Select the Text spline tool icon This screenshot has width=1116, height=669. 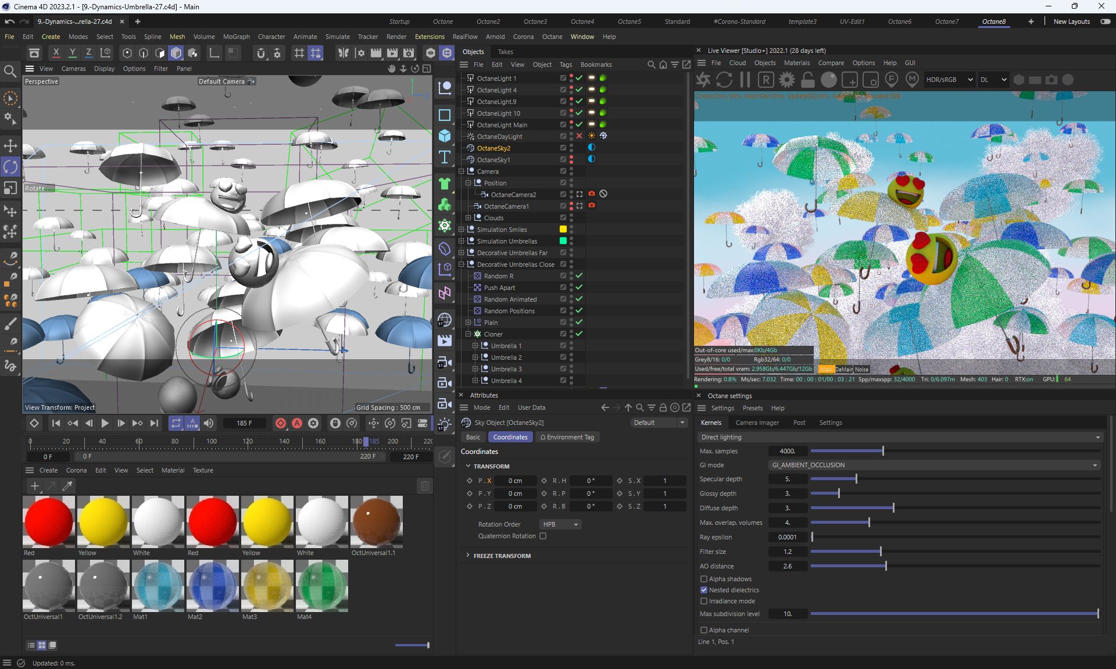pos(445,157)
